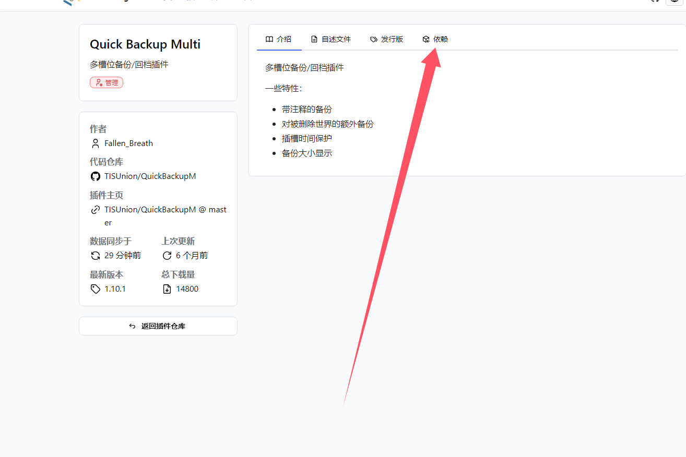This screenshot has width=686, height=457.
Task: Click the chain link icon under 插件主页
Action: 95,210
